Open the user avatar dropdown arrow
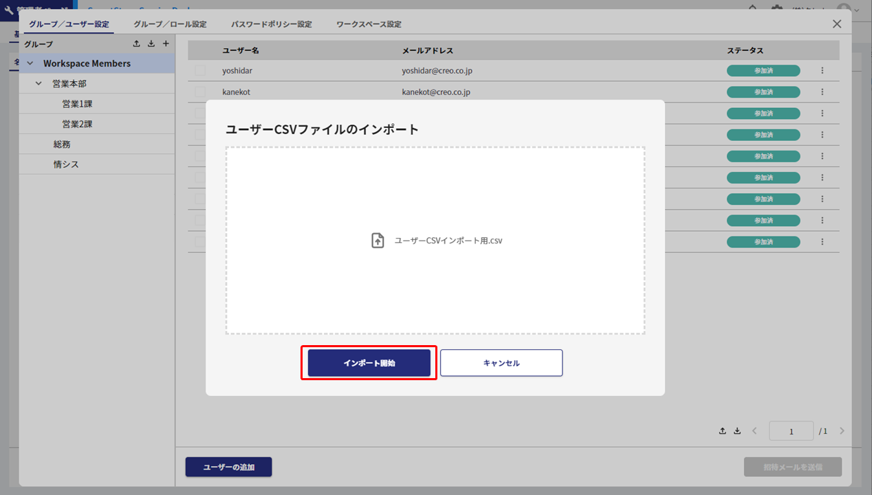872x495 pixels. [x=857, y=10]
